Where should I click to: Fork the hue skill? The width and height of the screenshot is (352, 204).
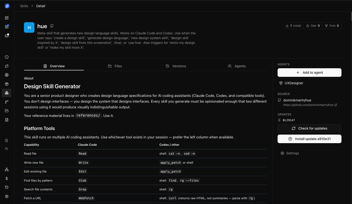pos(332,26)
